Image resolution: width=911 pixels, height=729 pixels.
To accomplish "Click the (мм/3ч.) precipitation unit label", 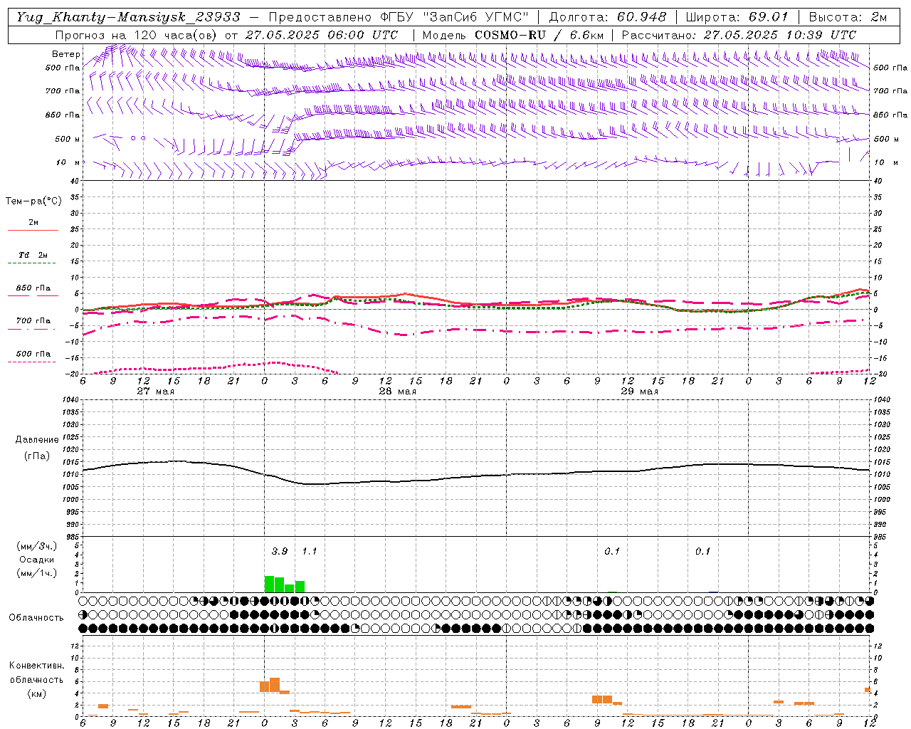I will click(x=37, y=546).
